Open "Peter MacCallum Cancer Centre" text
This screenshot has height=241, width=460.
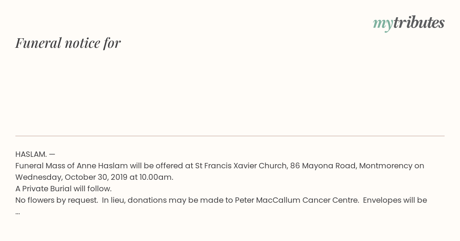pyautogui.click(x=297, y=200)
